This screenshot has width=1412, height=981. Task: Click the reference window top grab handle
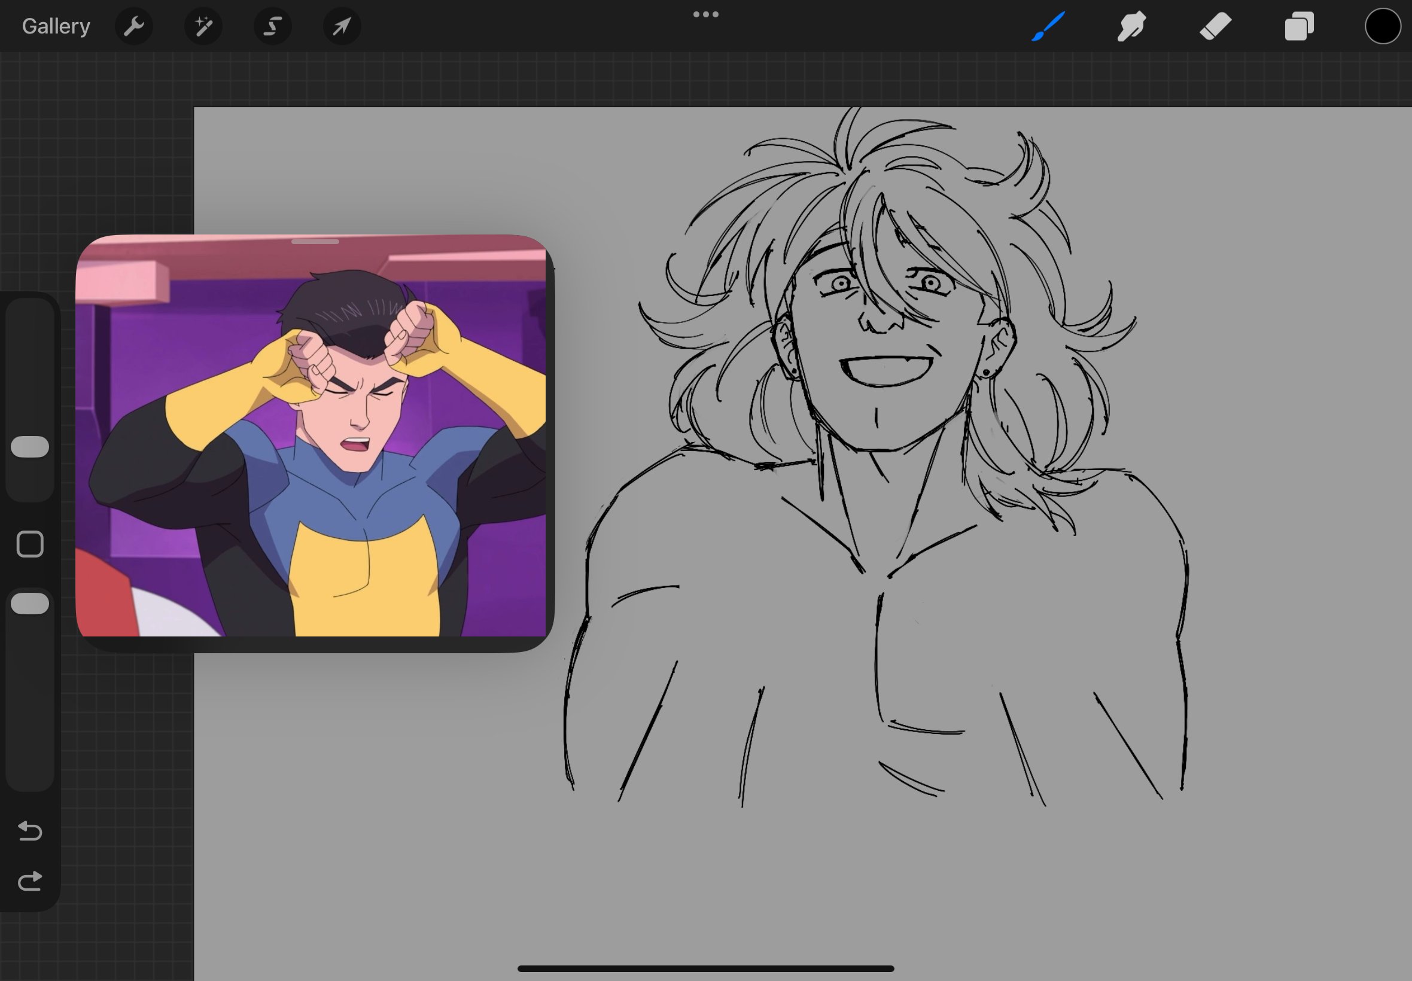click(315, 242)
